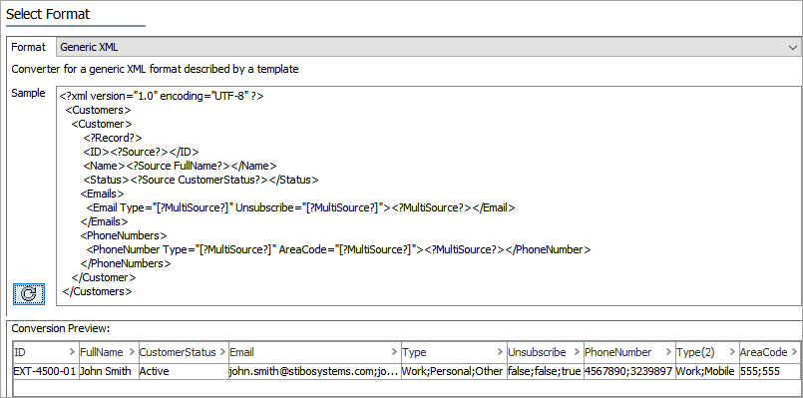Select the Work;Personal;Other cell
803x398 pixels.
pos(454,371)
